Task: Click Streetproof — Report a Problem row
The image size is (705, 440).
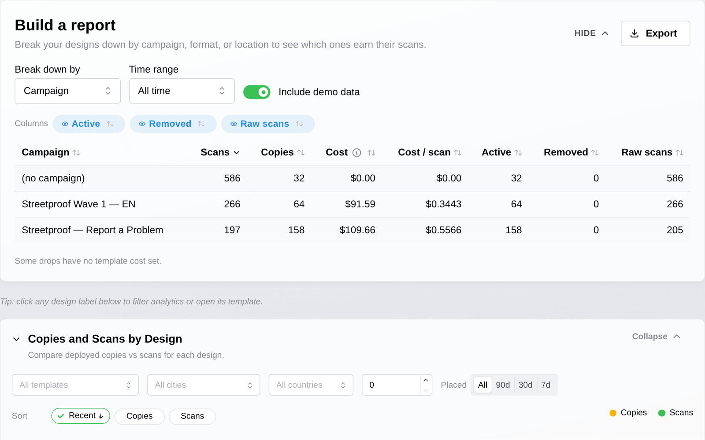Action: pos(352,230)
